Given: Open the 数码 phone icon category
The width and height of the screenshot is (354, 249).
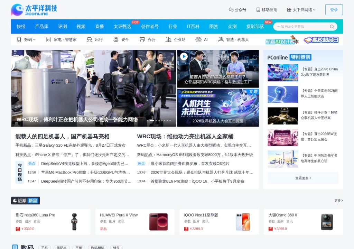Looking at the screenshot, I should coord(19,39).
